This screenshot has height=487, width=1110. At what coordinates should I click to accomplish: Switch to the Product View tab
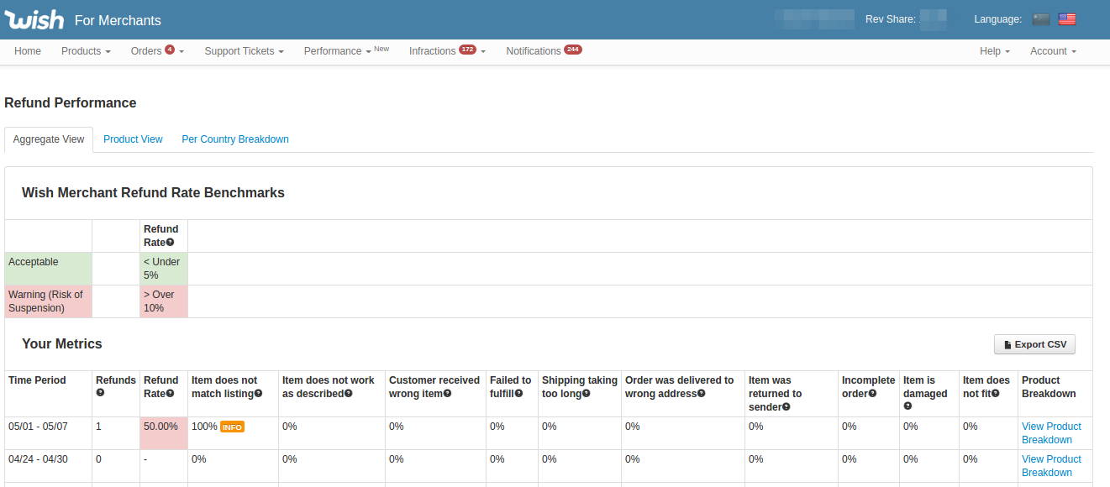[x=133, y=139]
